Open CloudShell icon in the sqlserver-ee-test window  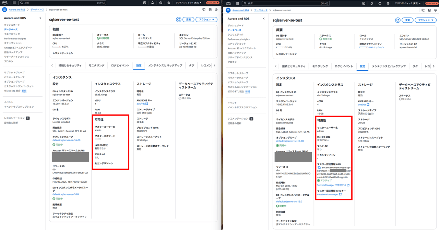click(144, 3)
